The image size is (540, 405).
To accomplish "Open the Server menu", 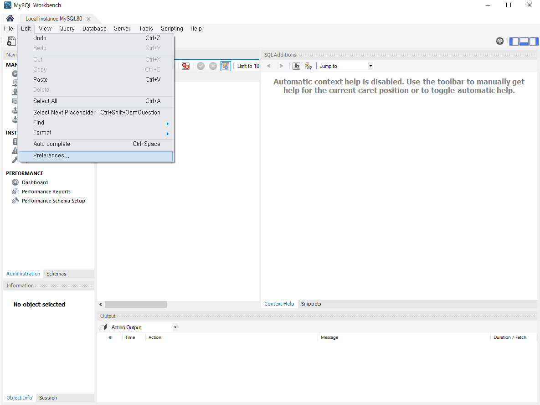I will coord(122,29).
